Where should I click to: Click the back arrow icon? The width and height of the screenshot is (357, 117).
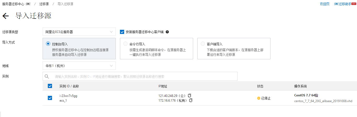pos(5,16)
